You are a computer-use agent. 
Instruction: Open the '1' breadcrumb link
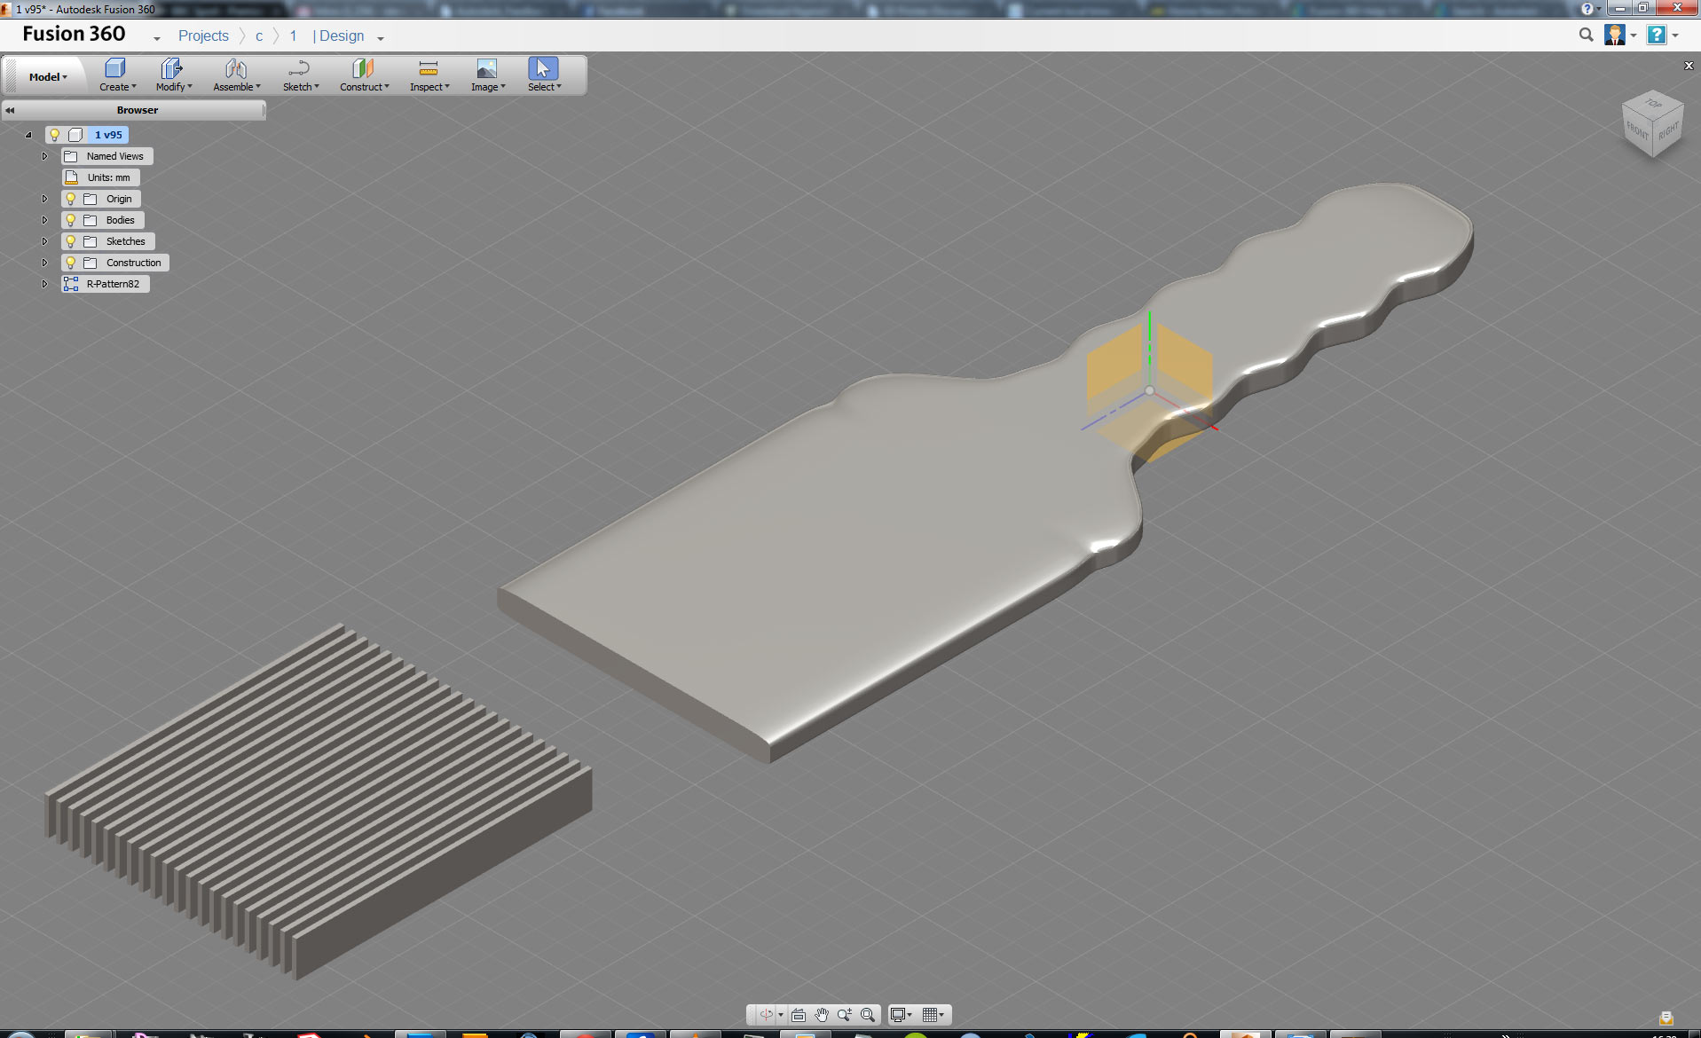coord(293,35)
